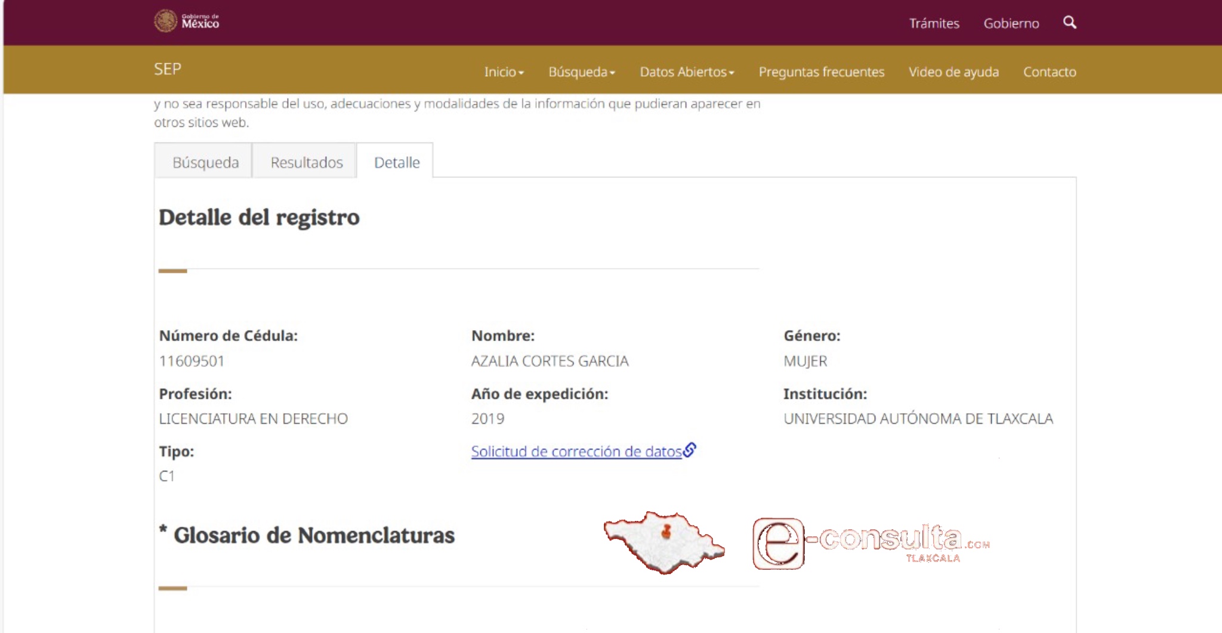This screenshot has height=633, width=1222.
Task: Click the SEP header link
Action: (x=168, y=69)
